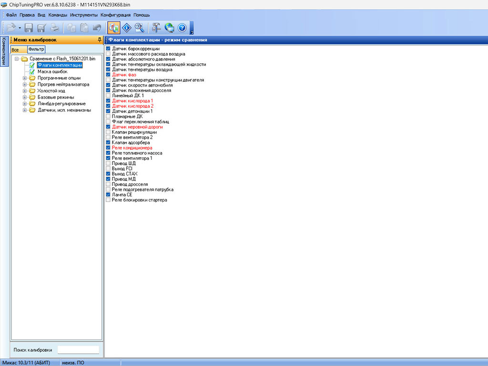Image resolution: width=488 pixels, height=366 pixels.
Task: Open the Вид menu
Action: tap(41, 15)
